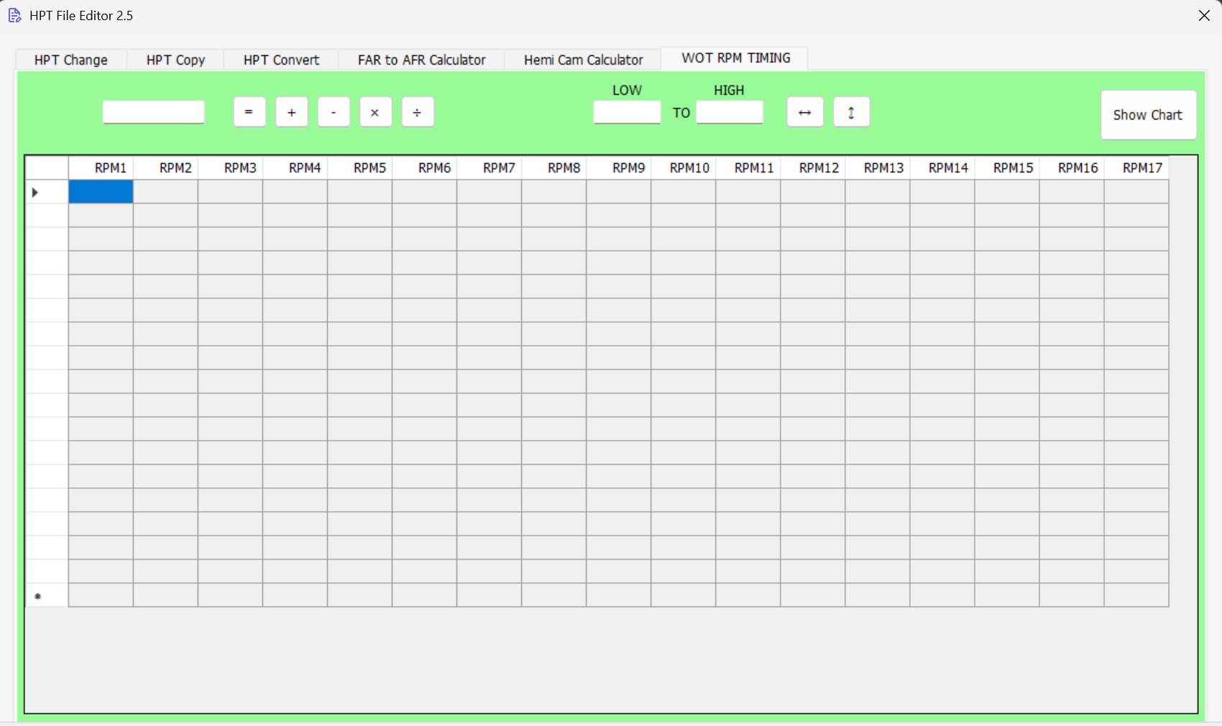This screenshot has width=1222, height=726.
Task: Click the RPM16 column header
Action: click(1071, 167)
